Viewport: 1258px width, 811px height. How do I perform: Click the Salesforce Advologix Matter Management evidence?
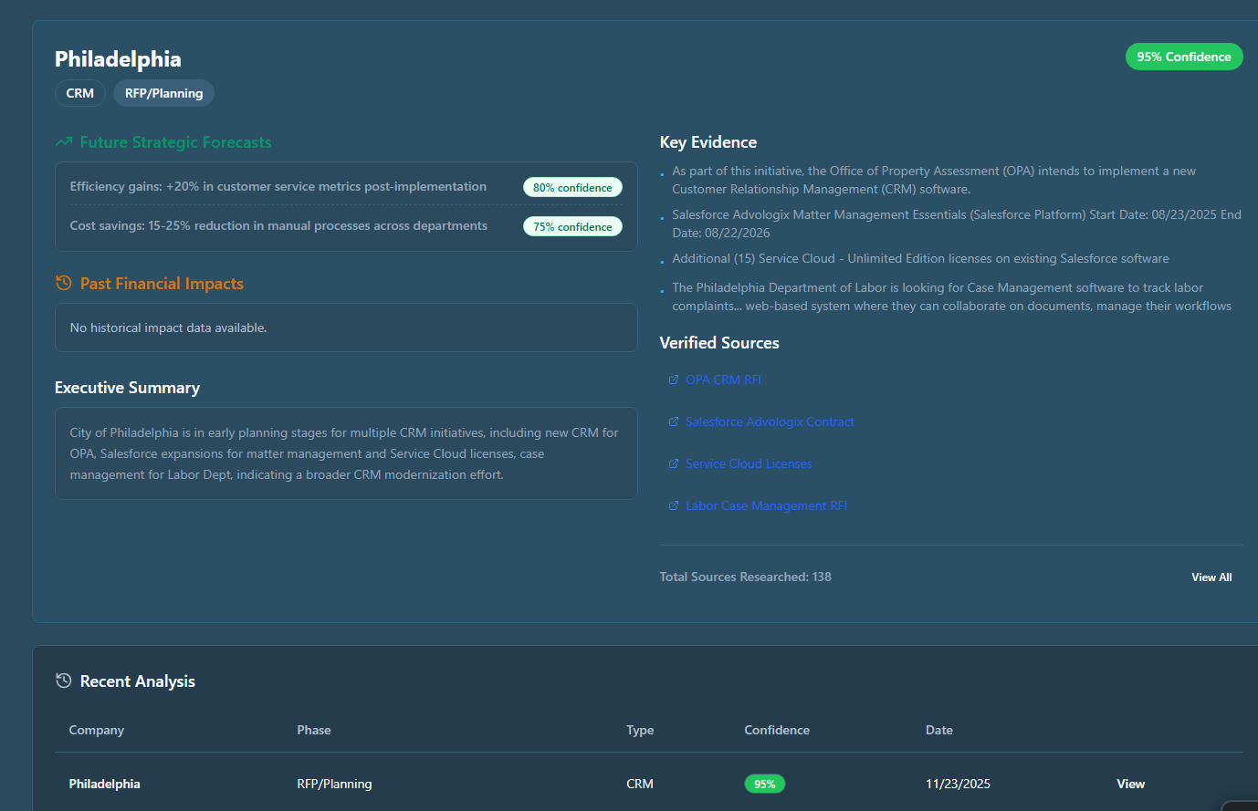(957, 224)
